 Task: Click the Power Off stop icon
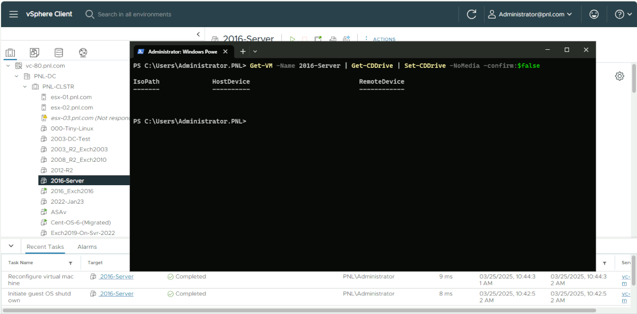305,39
